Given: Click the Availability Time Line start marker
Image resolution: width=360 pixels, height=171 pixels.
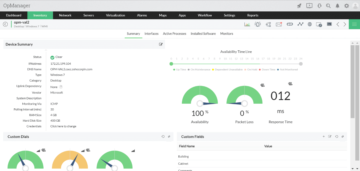Looking at the screenshot, I should click(171, 64).
